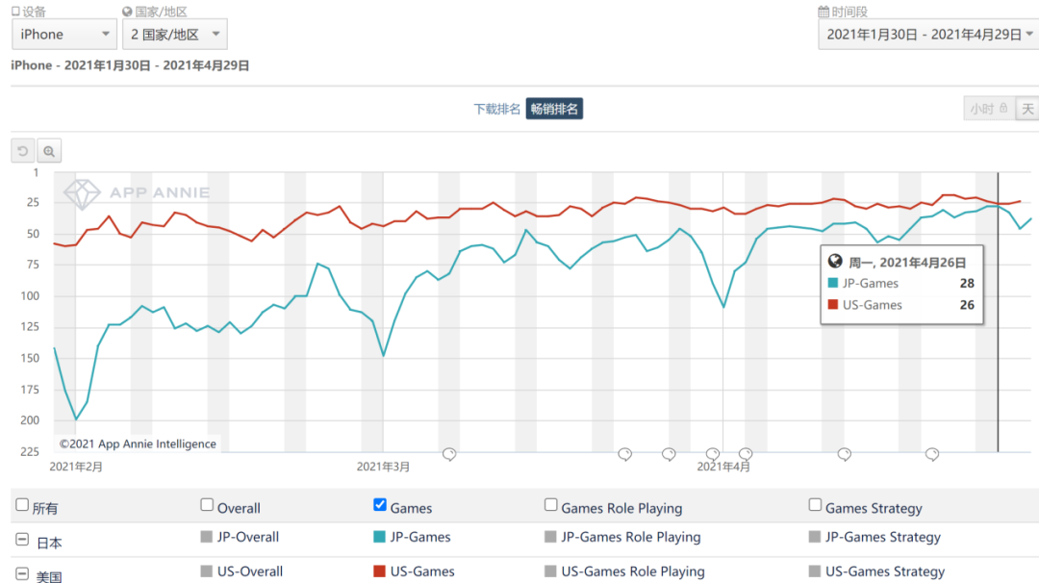Image resolution: width=1039 pixels, height=583 pixels.
Task: Check the 所有 checkbox
Action: tap(21, 505)
